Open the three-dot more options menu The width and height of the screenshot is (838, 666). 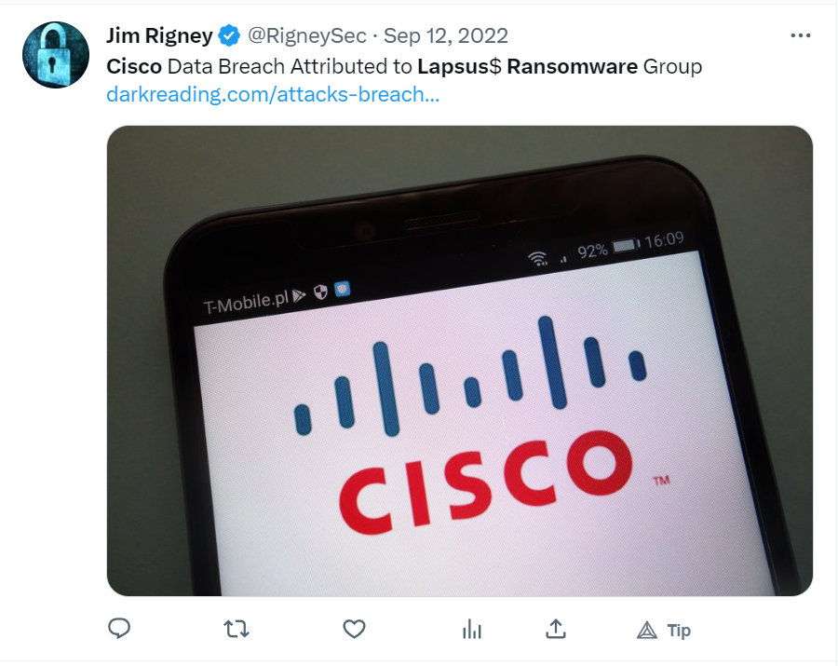[801, 35]
